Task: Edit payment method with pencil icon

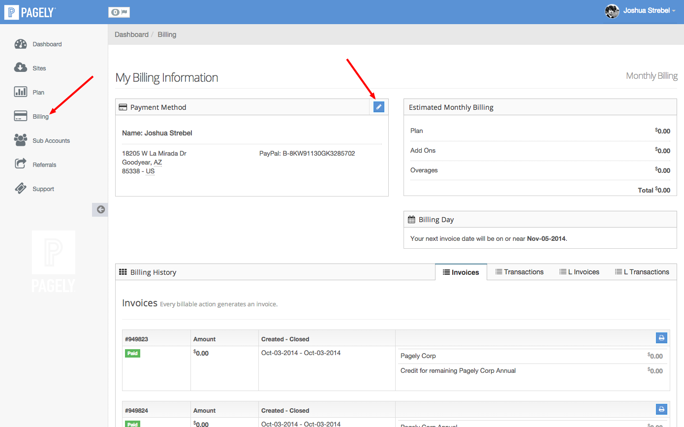Action: tap(378, 107)
